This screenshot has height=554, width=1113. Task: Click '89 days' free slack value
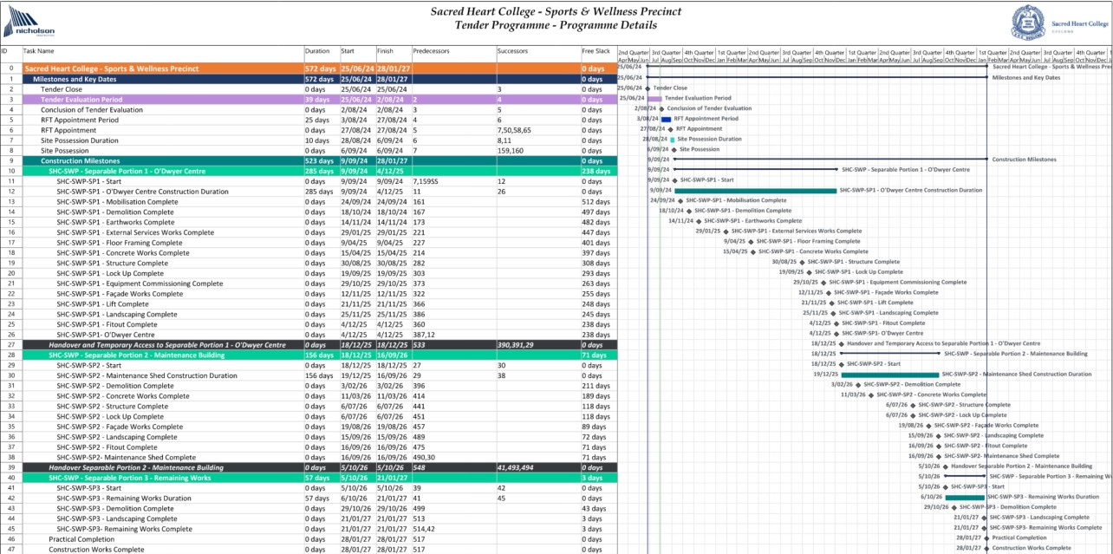click(x=594, y=427)
